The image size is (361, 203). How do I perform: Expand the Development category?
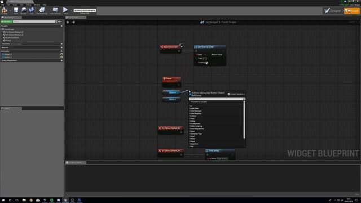195,123
